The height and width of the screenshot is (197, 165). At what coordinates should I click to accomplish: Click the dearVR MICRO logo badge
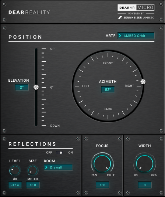(x=136, y=7)
